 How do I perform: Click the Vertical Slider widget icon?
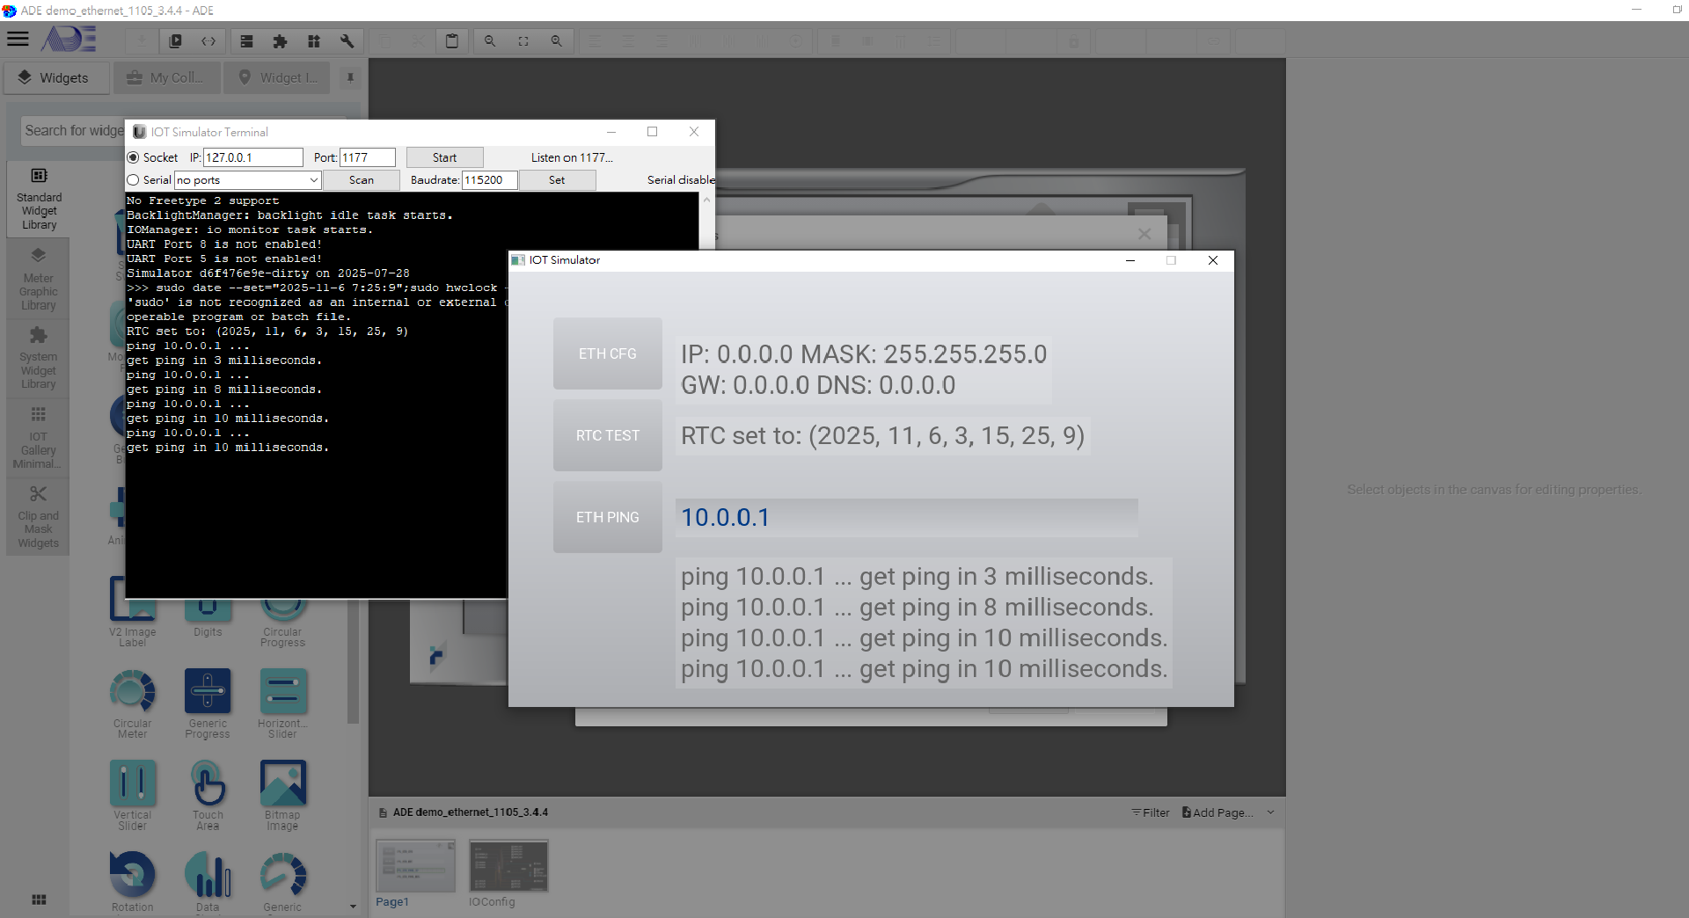coord(133,783)
